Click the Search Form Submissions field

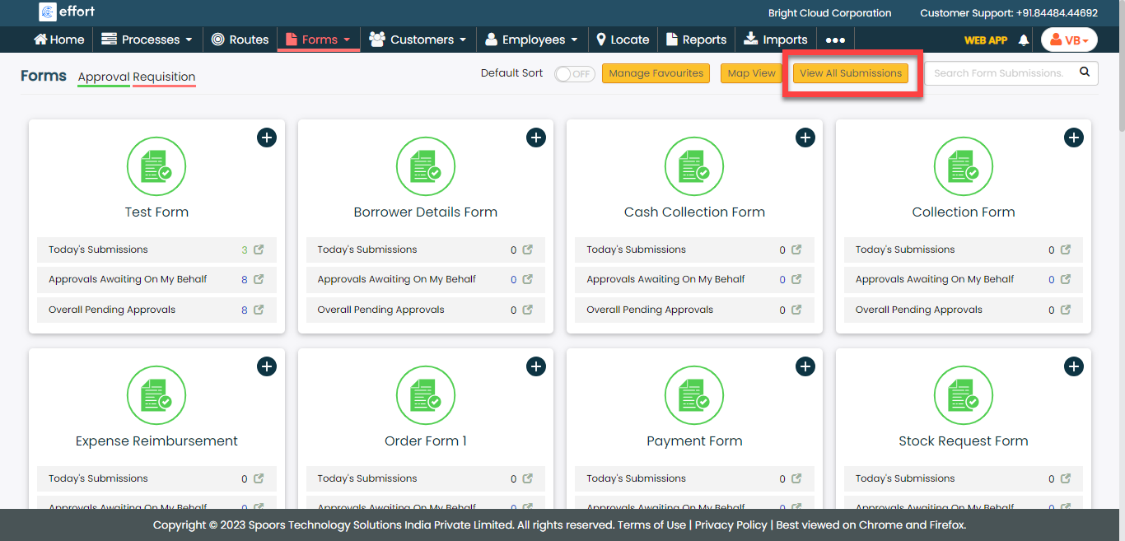click(999, 73)
